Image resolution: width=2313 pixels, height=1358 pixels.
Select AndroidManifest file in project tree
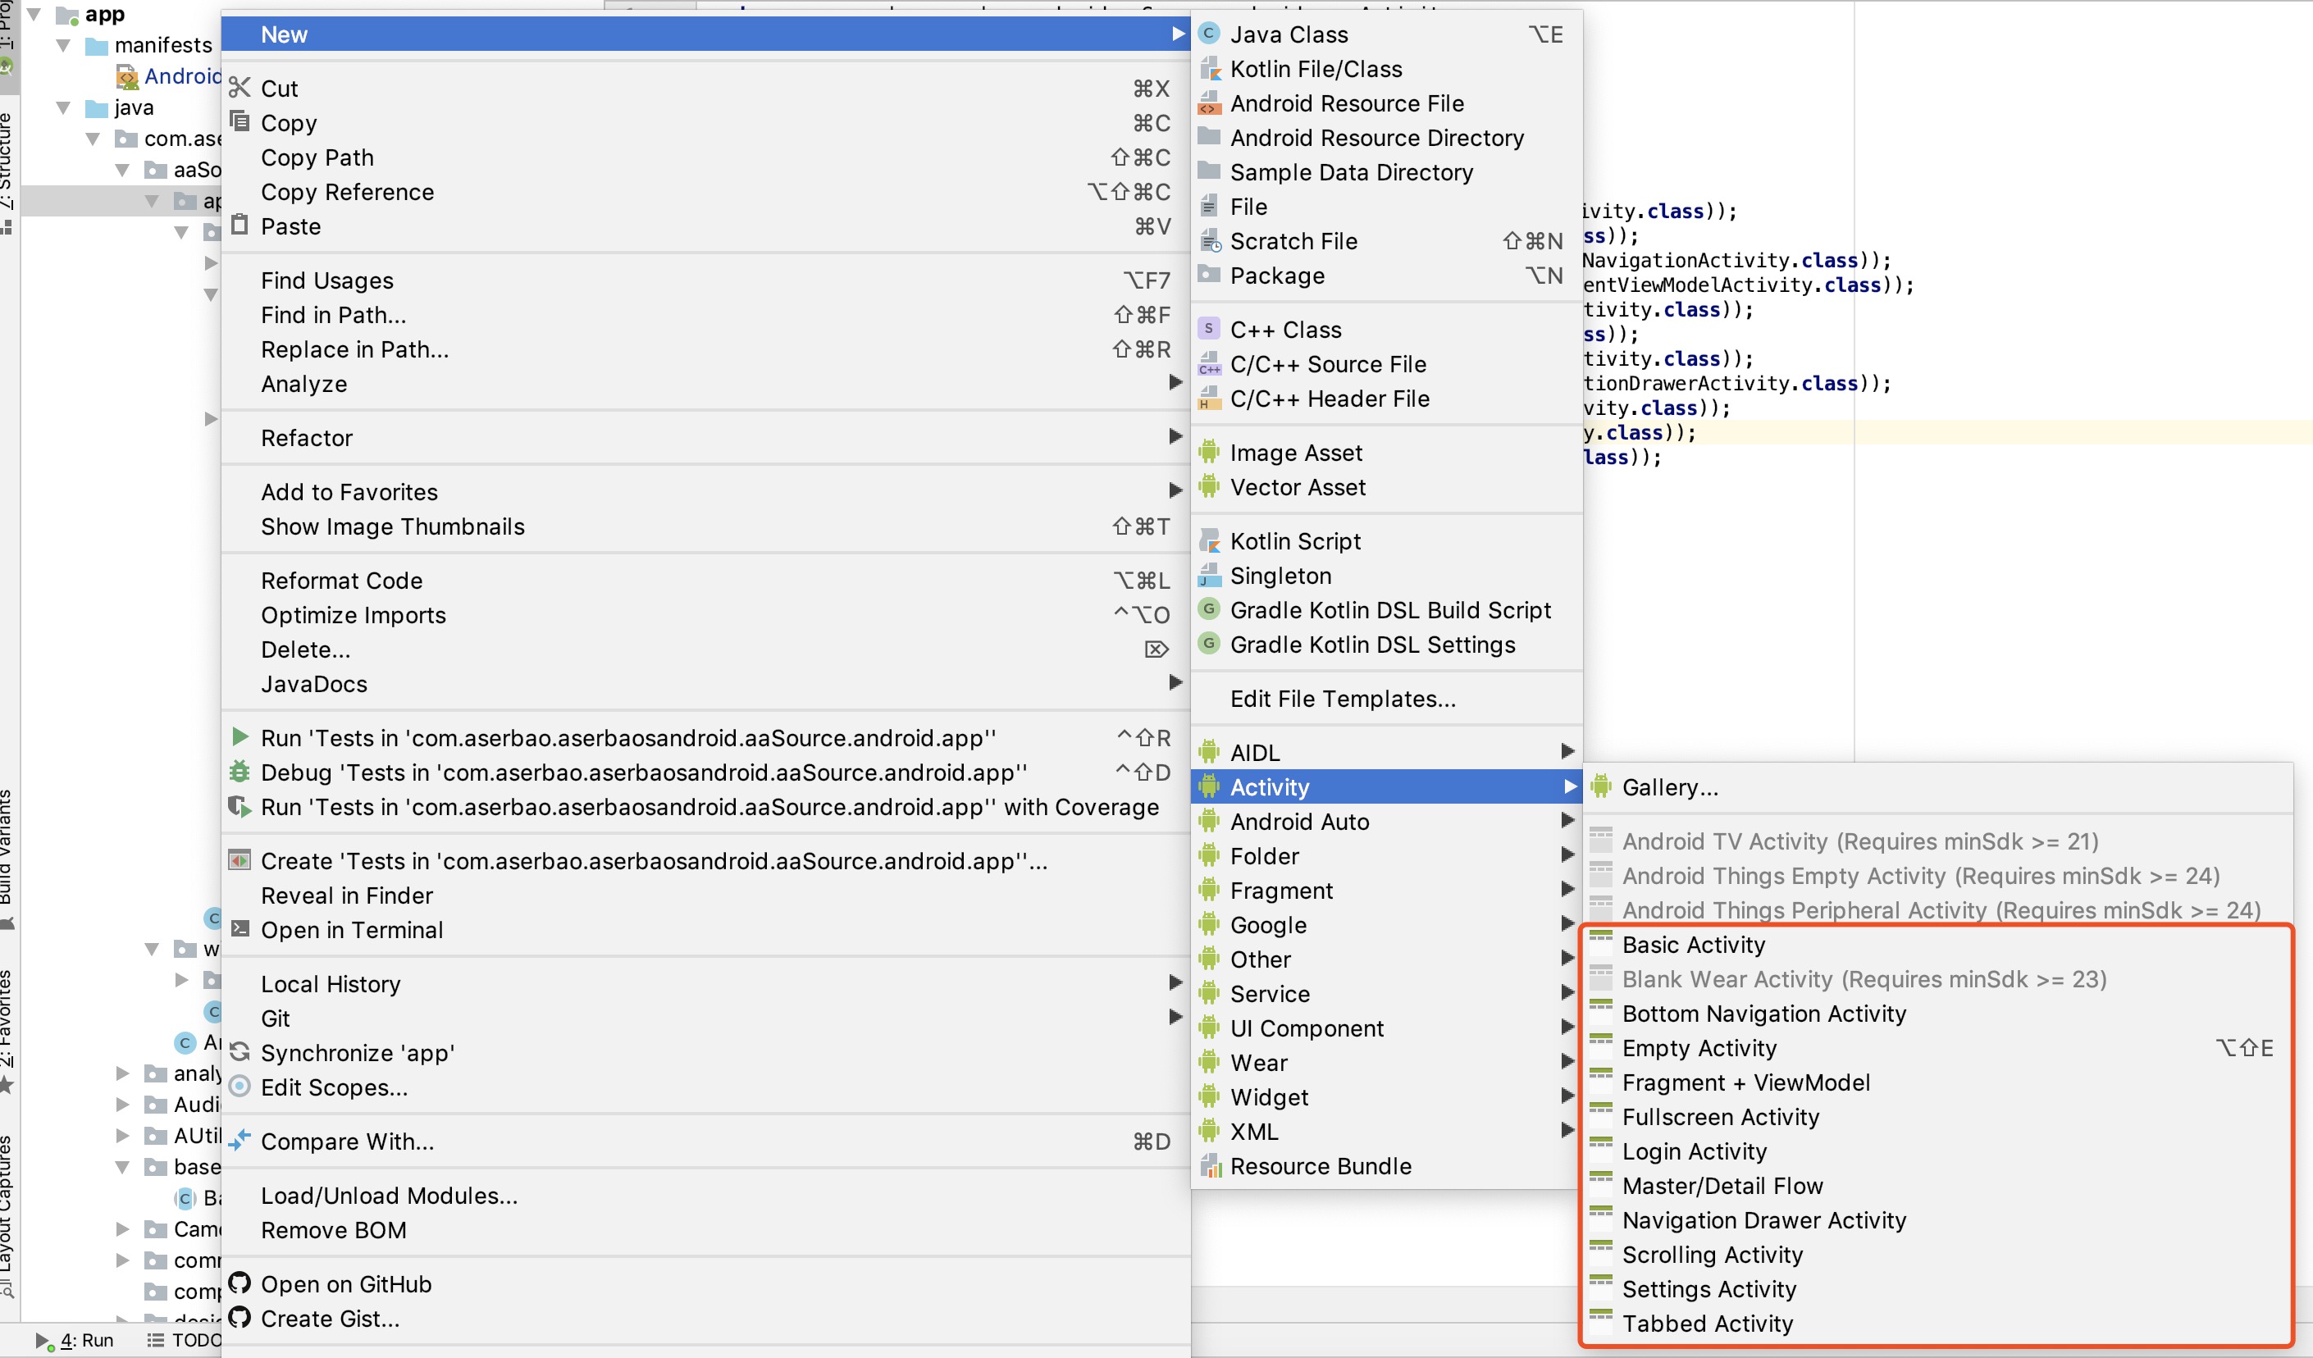[x=168, y=76]
